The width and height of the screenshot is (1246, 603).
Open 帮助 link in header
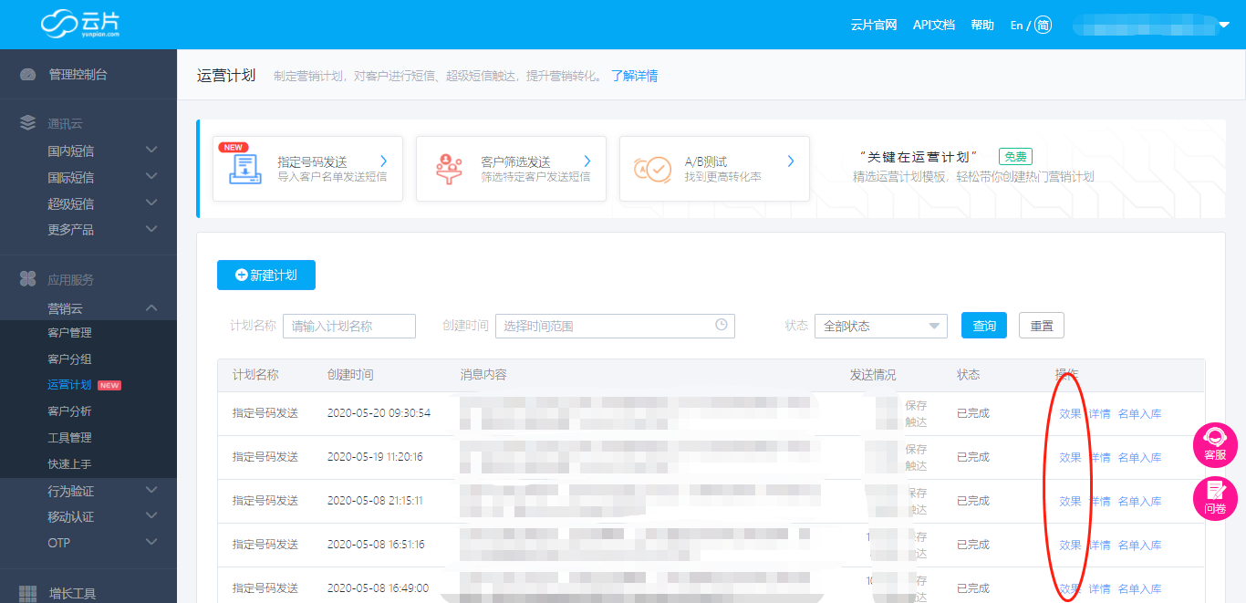982,25
